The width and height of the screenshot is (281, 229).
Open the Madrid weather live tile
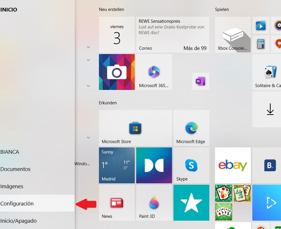point(117,165)
